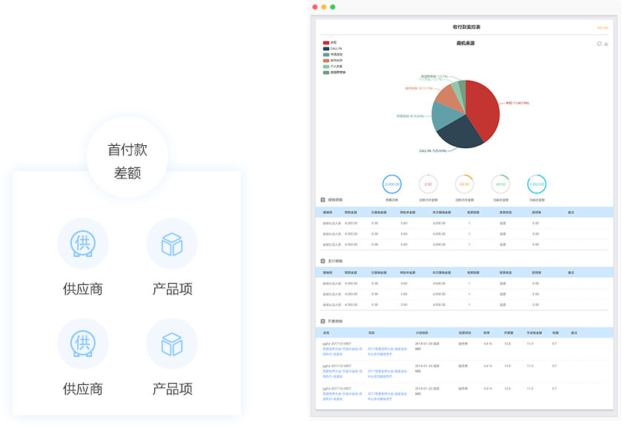Screen dimensions: 622x428
Task: Toggle the orange 合作伙伴 legend item
Action: click(327, 61)
